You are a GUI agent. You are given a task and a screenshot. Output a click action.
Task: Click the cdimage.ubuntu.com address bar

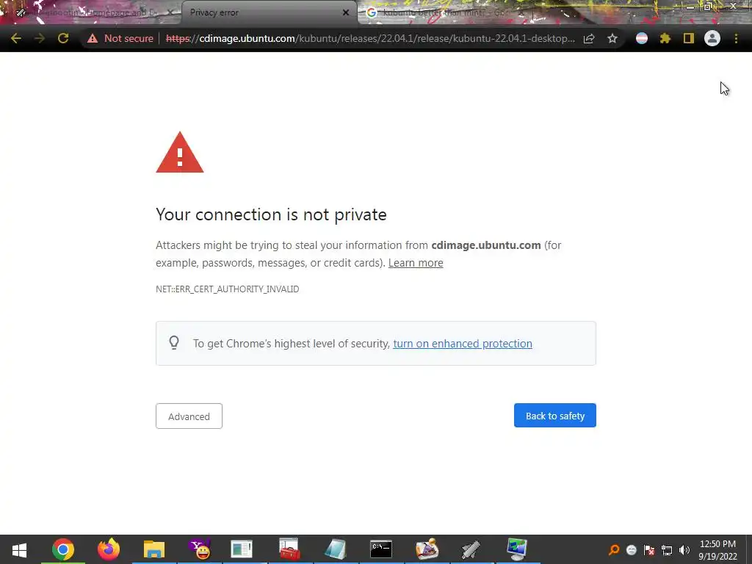(x=369, y=38)
